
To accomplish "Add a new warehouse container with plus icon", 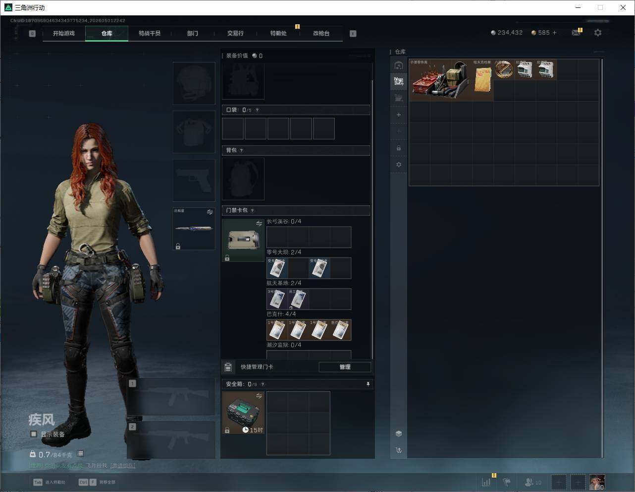I will [399, 115].
